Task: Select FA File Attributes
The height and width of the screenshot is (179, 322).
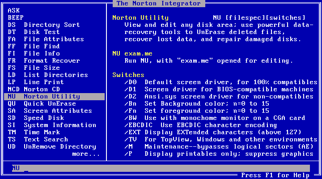Action: 46,39
